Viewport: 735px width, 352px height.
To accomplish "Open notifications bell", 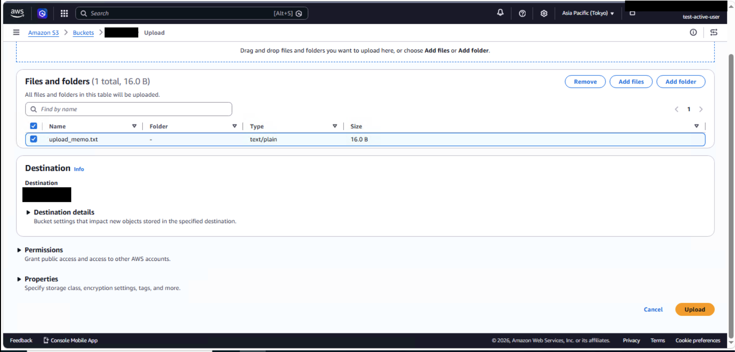I will tap(500, 13).
